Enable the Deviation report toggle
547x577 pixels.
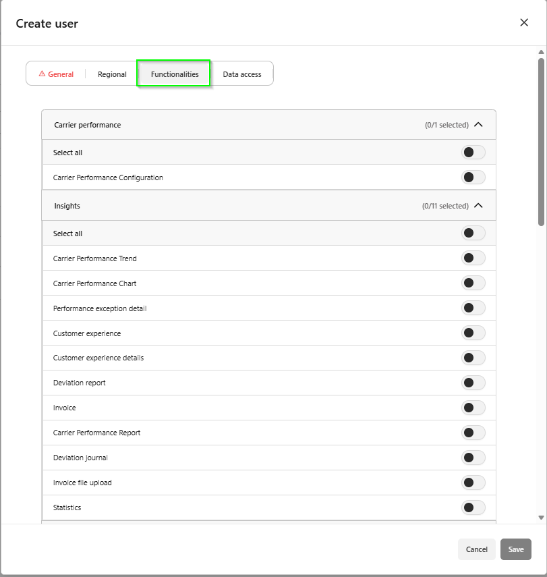tap(473, 383)
